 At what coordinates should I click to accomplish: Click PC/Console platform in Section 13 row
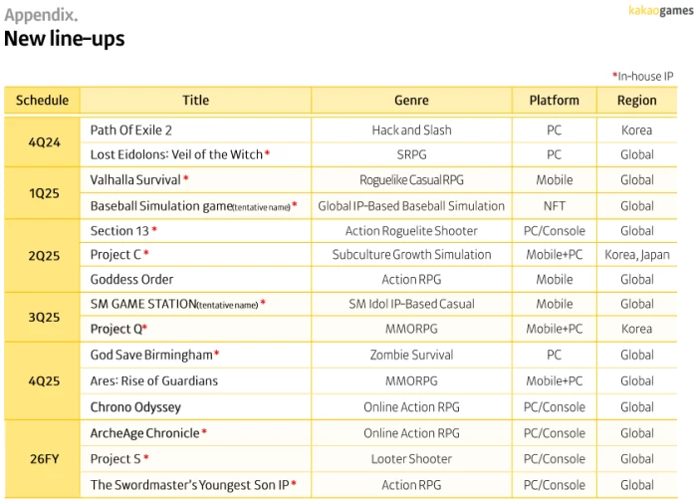point(555,231)
